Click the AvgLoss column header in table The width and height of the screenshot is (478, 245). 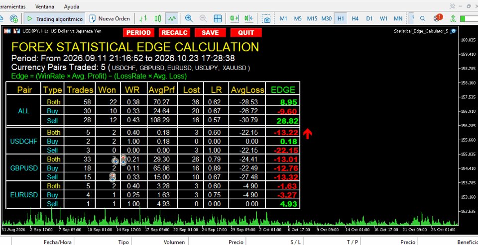(x=247, y=90)
